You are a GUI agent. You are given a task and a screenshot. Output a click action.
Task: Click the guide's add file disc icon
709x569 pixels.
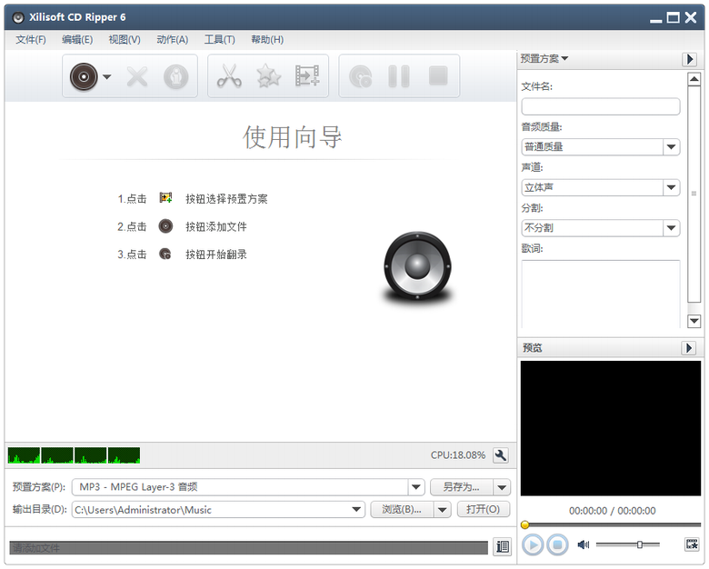pyautogui.click(x=165, y=226)
